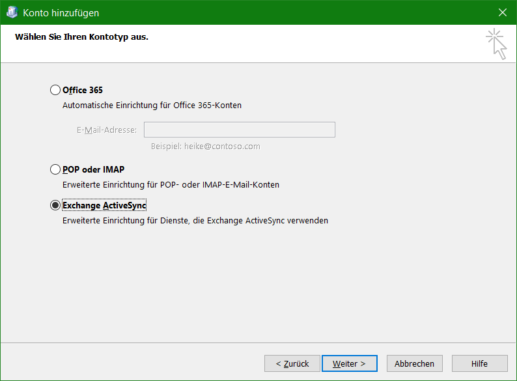This screenshot has width=517, height=381.
Task: Click the description text mentioning Dienste
Action: (x=195, y=221)
